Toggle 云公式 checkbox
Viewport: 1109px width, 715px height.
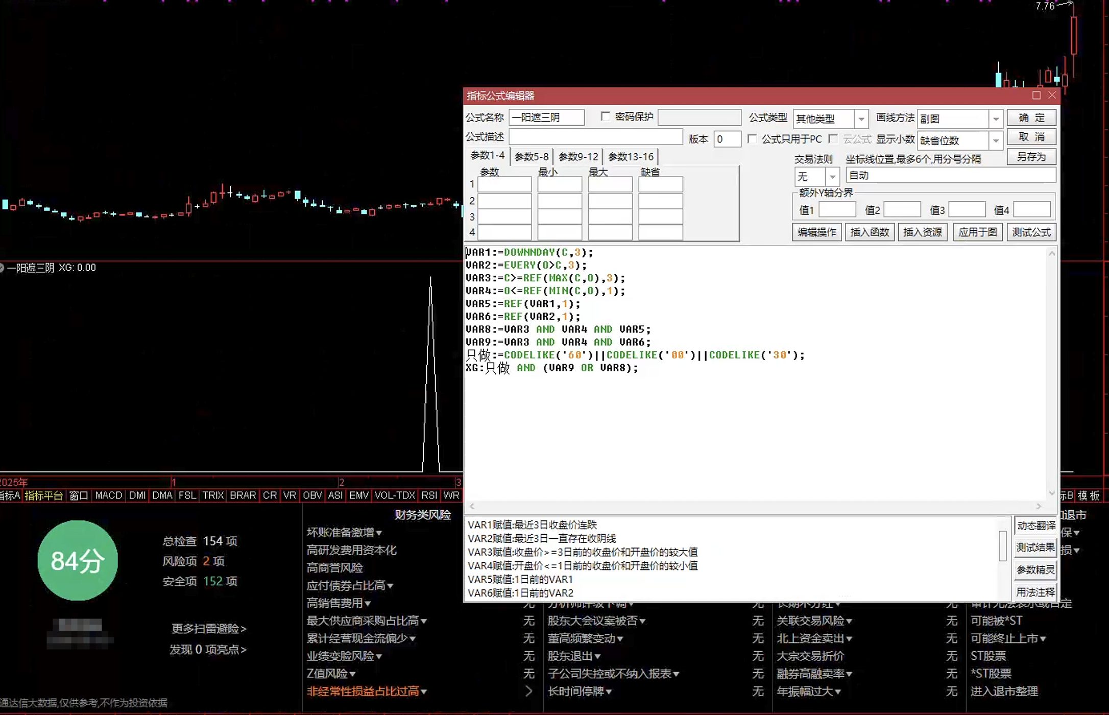click(833, 139)
